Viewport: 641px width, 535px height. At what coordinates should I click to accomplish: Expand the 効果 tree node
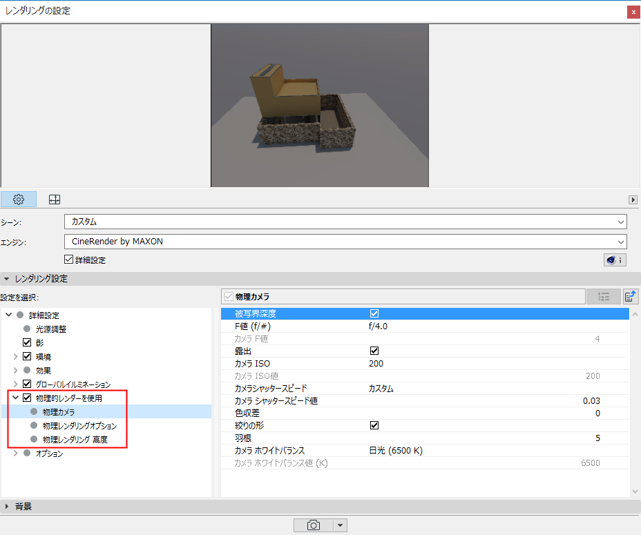click(x=15, y=370)
